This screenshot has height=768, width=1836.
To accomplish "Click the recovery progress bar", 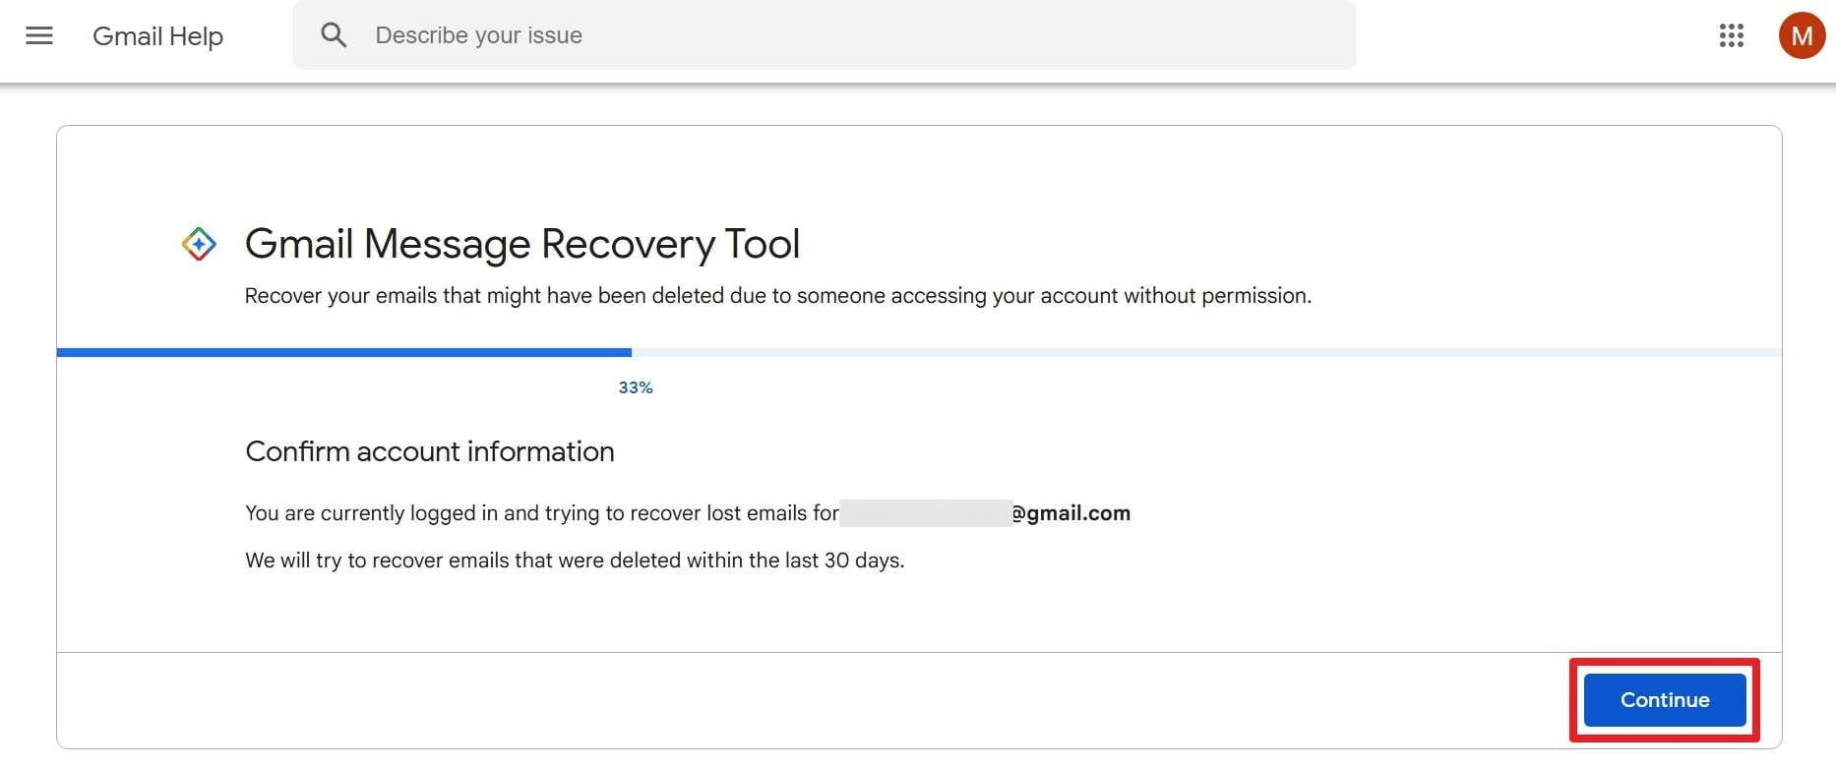I will click(x=919, y=352).
